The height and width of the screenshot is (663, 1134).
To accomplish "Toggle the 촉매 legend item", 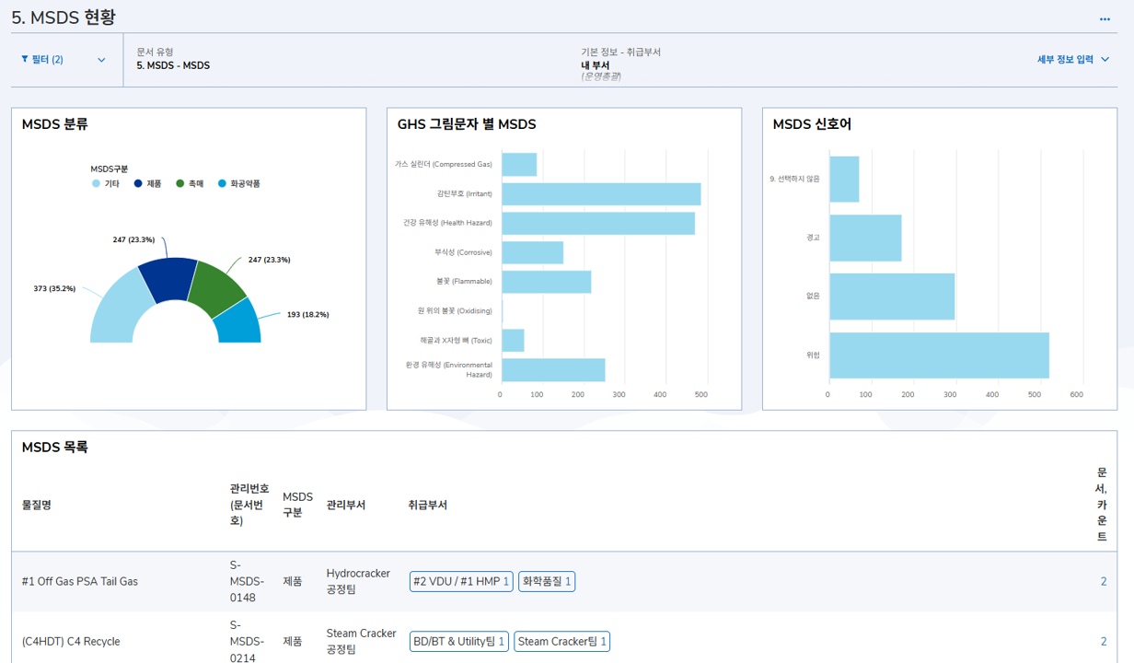I will [190, 184].
